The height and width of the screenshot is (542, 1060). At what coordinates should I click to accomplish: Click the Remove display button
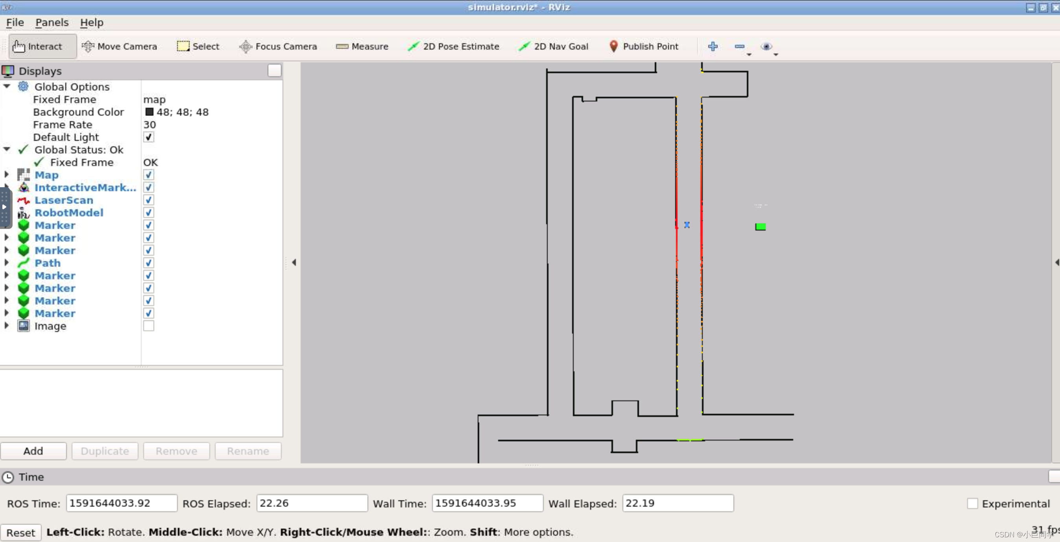tap(176, 451)
